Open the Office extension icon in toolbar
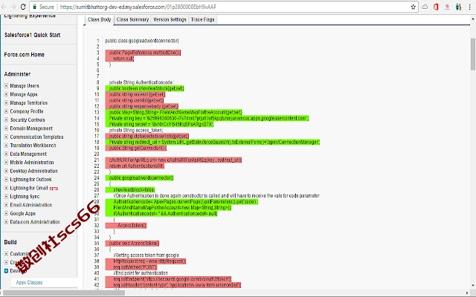476x297 pixels. [436, 7]
